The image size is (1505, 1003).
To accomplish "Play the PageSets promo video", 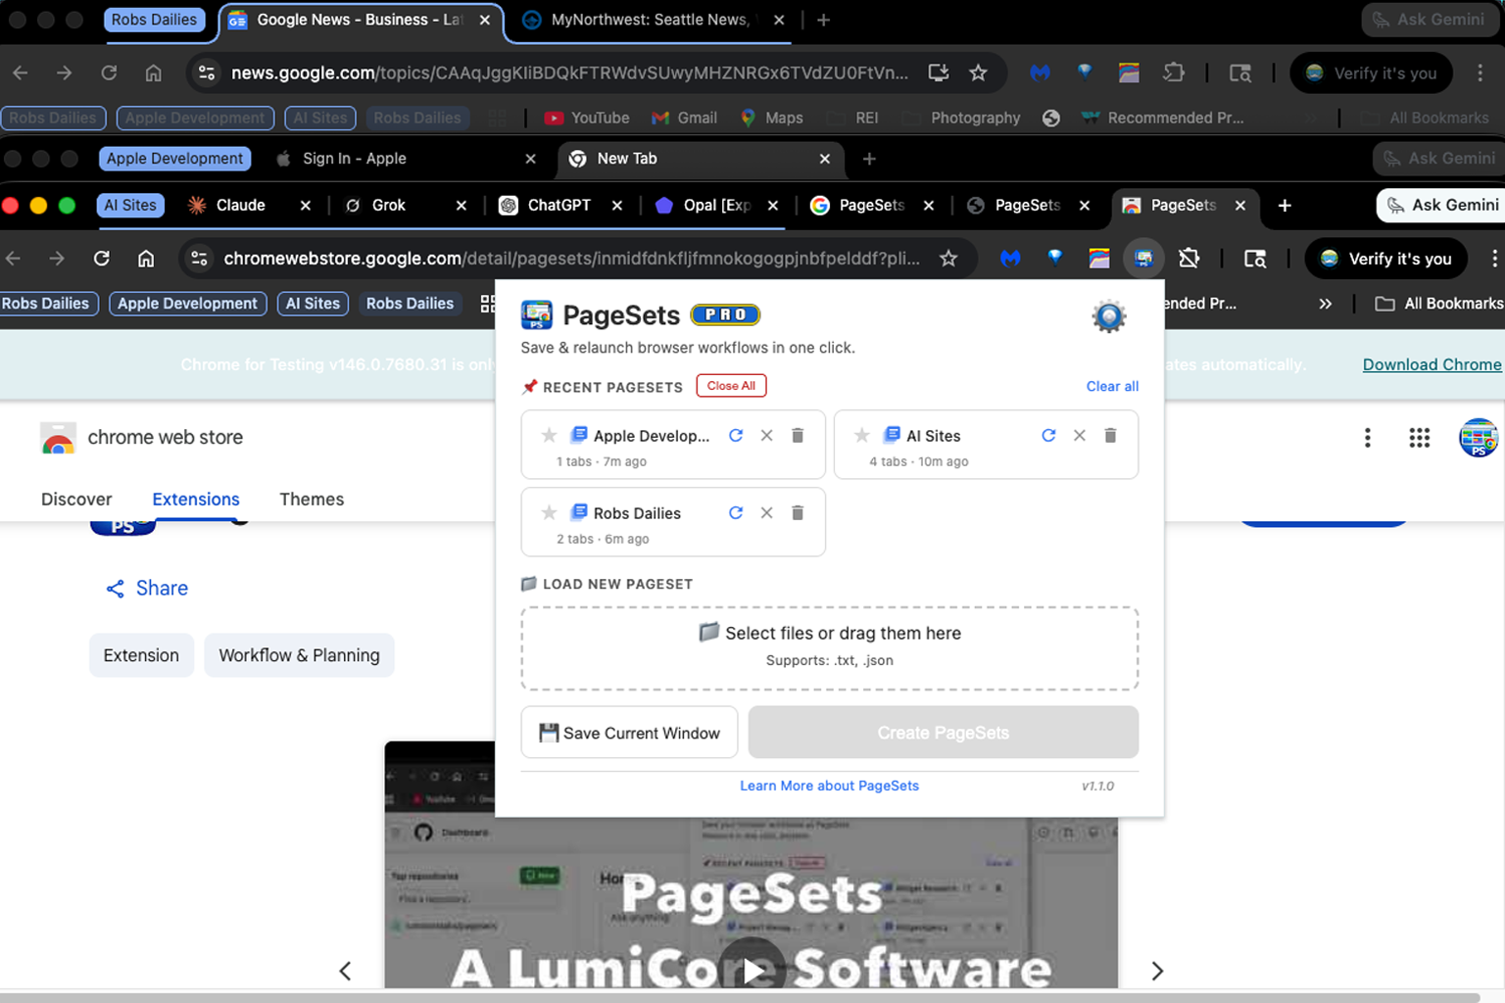I will pos(752,969).
